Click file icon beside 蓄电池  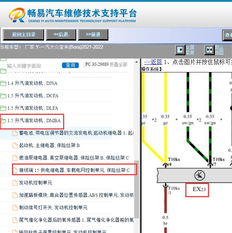15,133
